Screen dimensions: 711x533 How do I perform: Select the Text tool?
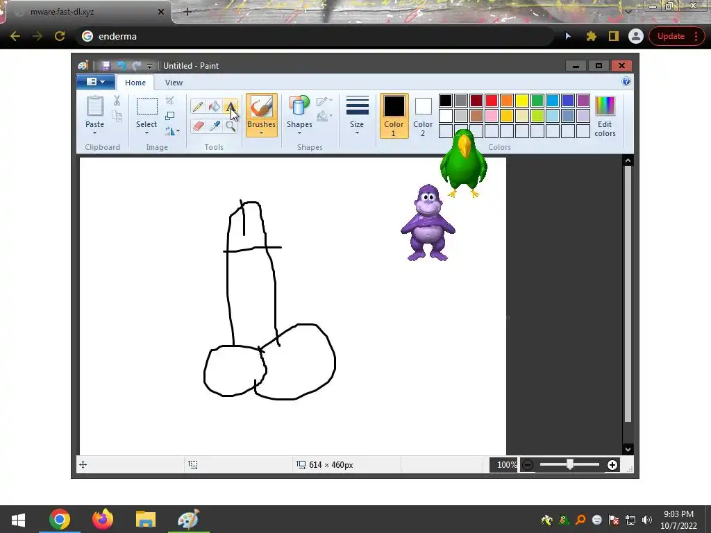(231, 106)
